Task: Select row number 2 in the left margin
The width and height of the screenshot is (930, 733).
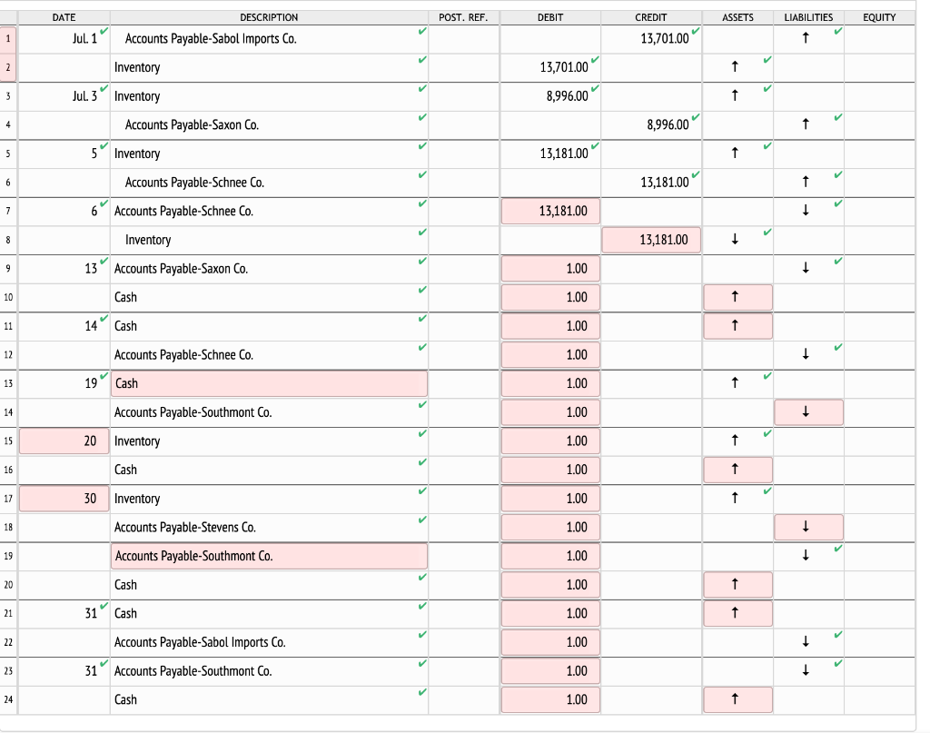Action: click(x=8, y=67)
